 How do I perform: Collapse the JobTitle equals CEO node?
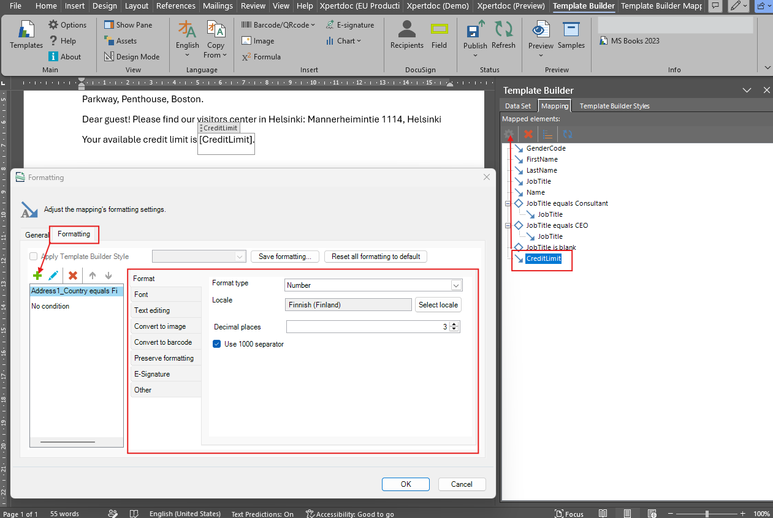[508, 225]
